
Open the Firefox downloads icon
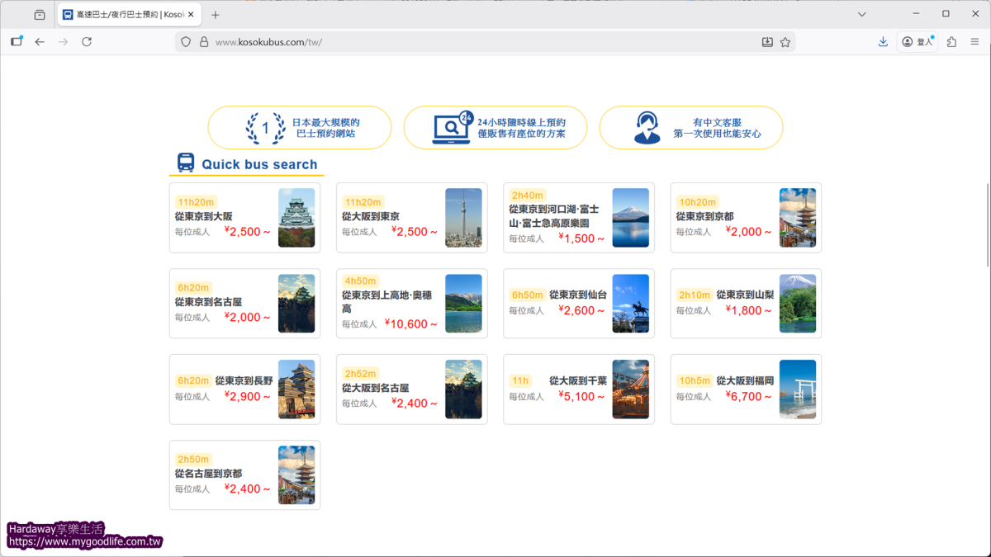pos(883,42)
